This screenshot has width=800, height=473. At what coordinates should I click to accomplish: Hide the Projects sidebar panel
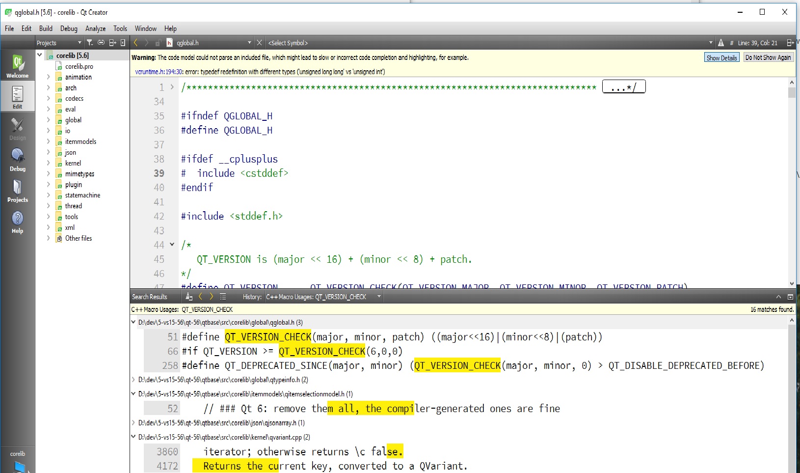(123, 43)
